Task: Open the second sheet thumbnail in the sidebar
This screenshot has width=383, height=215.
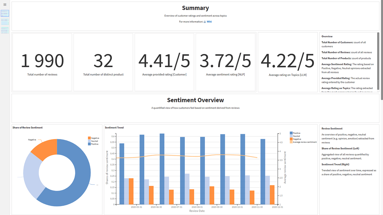Action: point(5,21)
